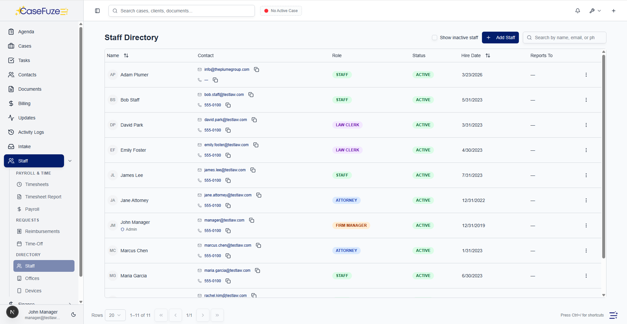Open row actions for David Park
This screenshot has width=627, height=324.
586,125
